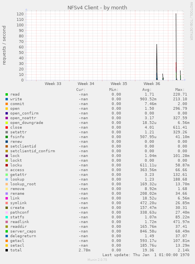Click the cur value 2.78m for total
This screenshot has height=264, width=195.
point(84,250)
